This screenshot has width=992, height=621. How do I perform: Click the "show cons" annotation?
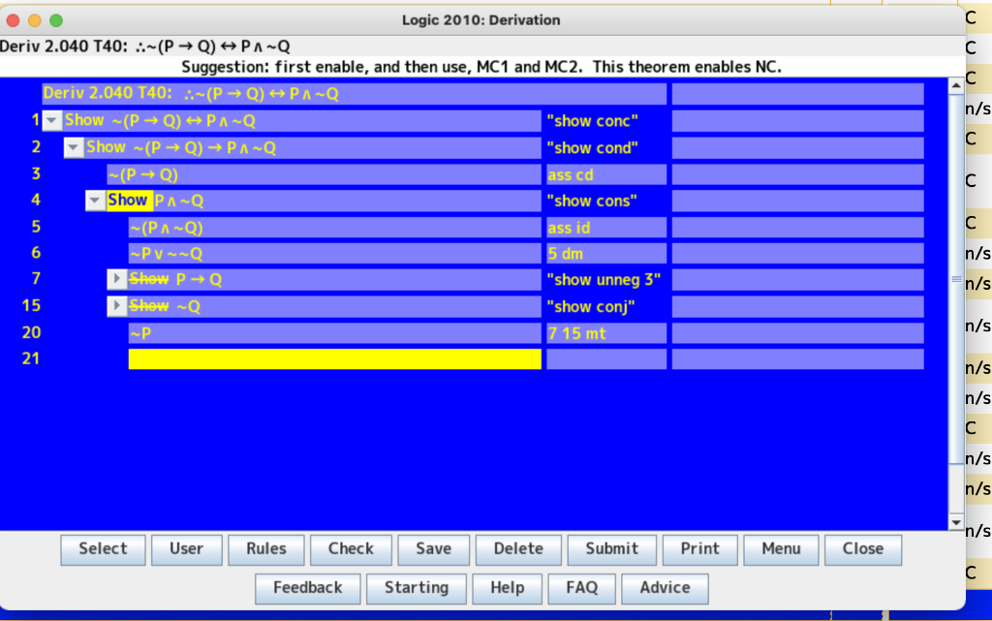[x=592, y=202]
